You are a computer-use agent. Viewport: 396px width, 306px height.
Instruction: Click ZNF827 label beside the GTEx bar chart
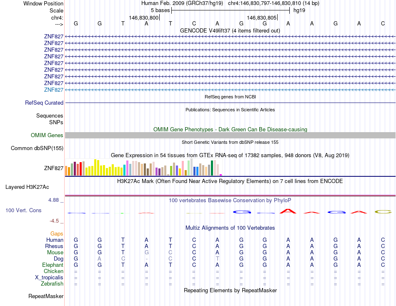(x=53, y=168)
